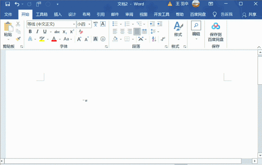Toggle strikethrough formatting
262x165 pixels.
[x=57, y=32]
